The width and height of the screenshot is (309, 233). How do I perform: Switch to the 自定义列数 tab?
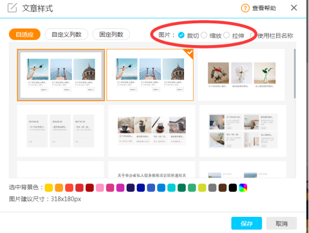click(x=66, y=34)
